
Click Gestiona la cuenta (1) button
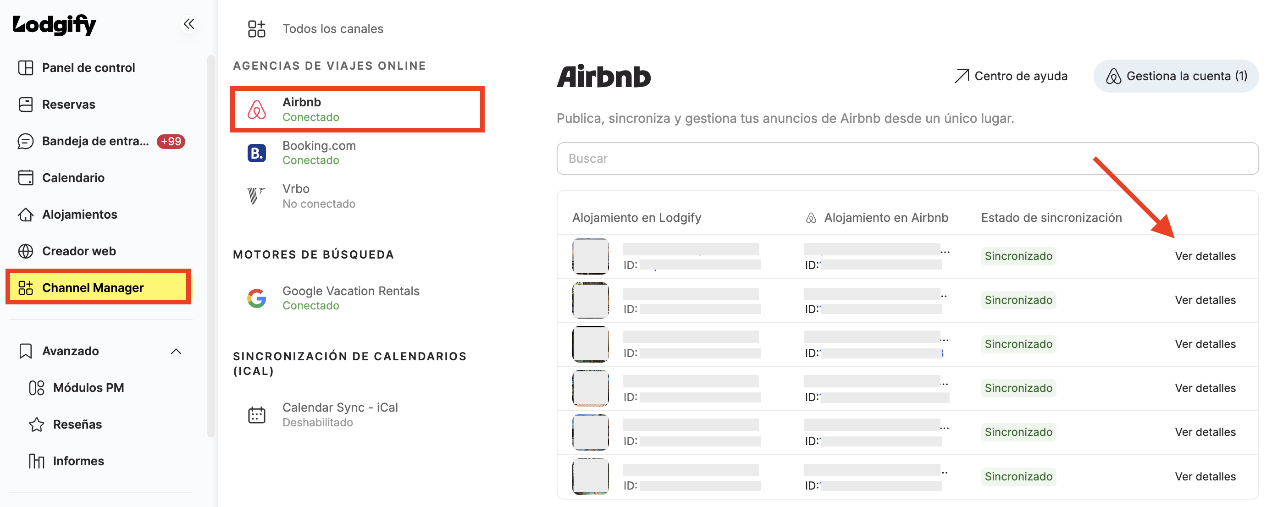tap(1176, 76)
